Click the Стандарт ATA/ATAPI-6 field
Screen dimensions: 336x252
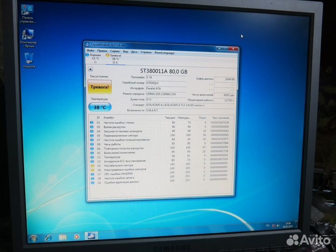pos(190,105)
